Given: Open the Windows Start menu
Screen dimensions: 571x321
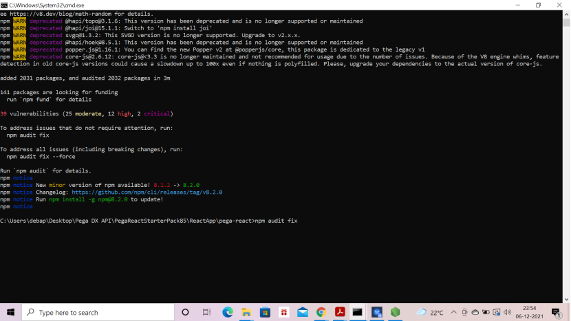Looking at the screenshot, I should pos(10,312).
